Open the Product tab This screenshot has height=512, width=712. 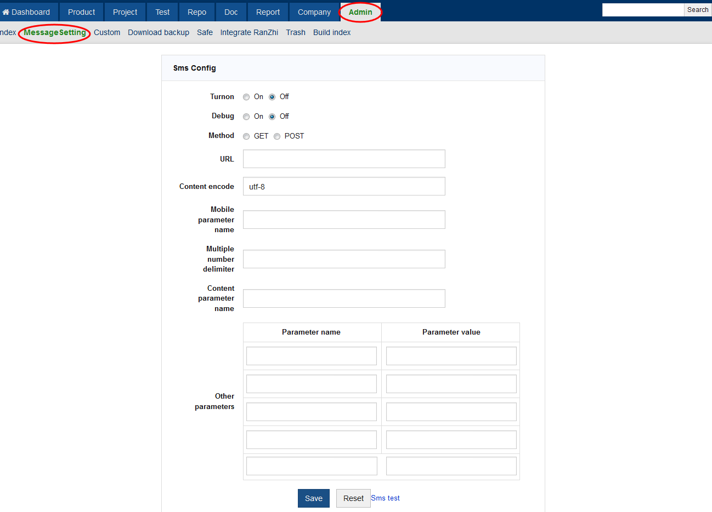81,12
